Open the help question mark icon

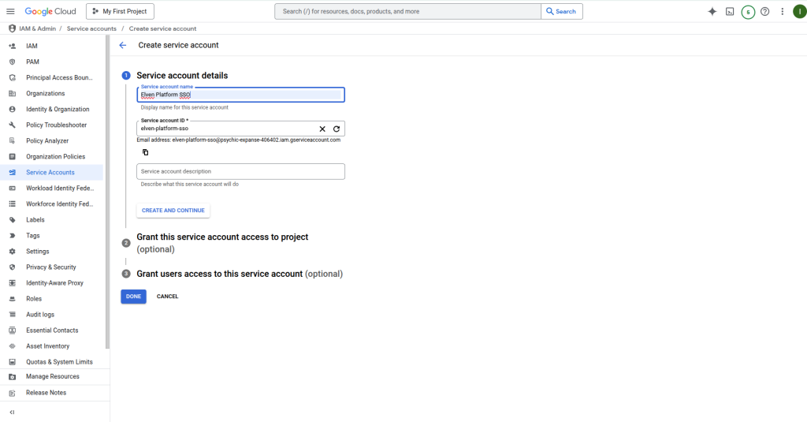click(x=764, y=11)
